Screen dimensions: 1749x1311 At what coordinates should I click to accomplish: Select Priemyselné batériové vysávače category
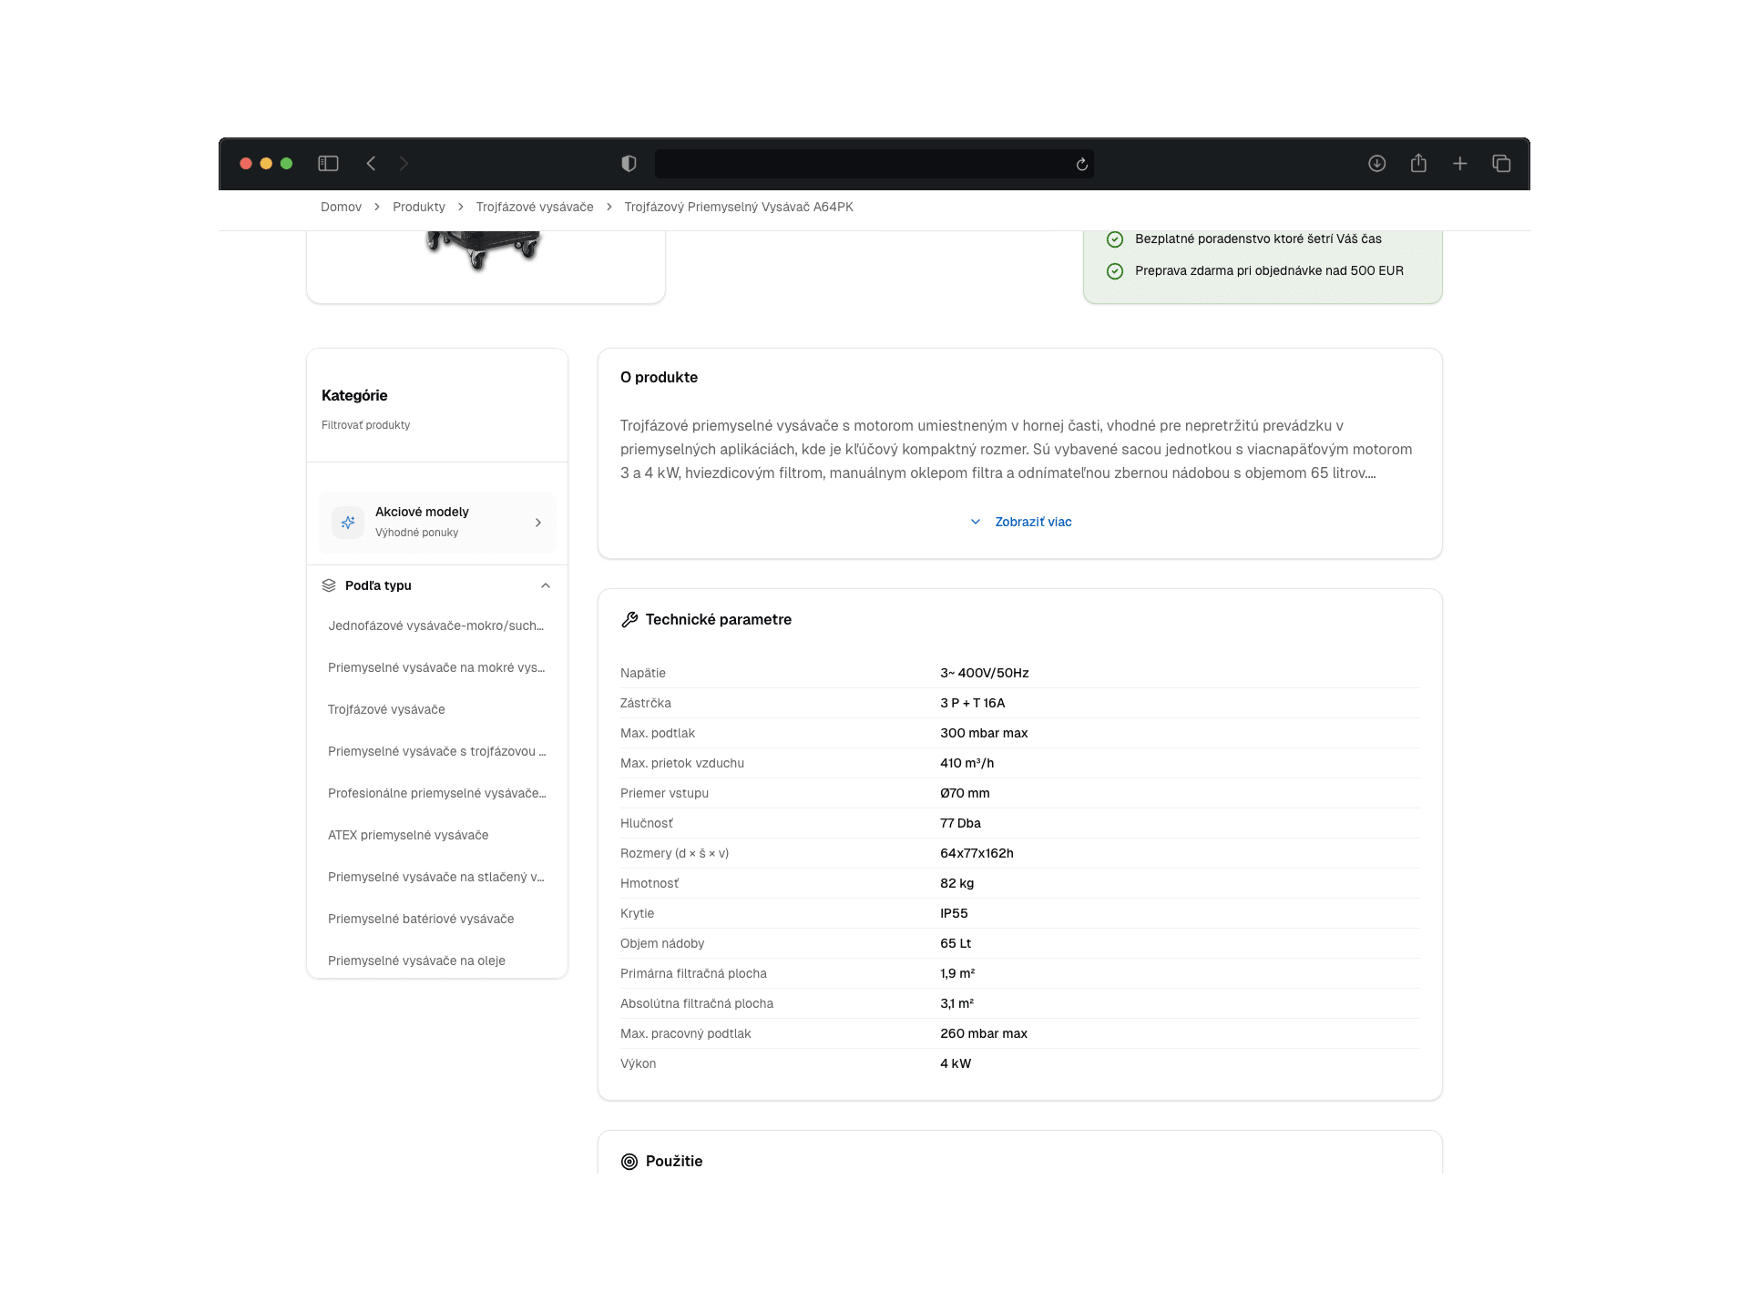[421, 919]
